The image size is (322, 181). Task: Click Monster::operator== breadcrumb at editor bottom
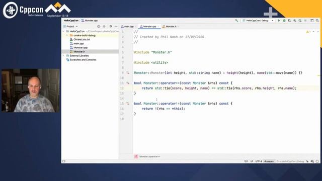(x=149, y=156)
